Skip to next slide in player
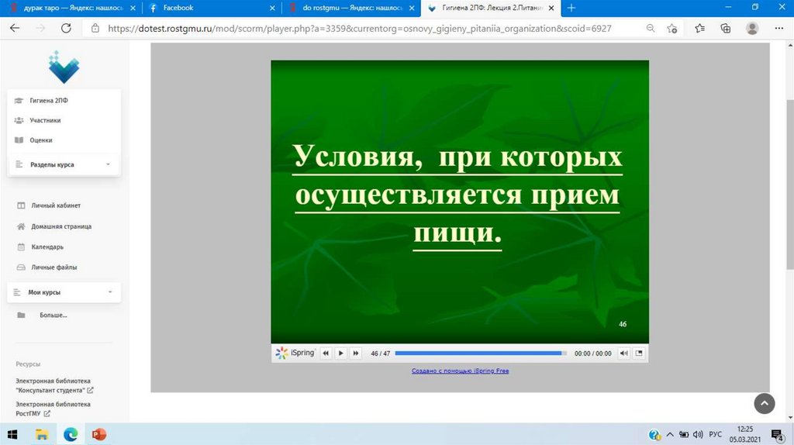The image size is (794, 445). (356, 354)
